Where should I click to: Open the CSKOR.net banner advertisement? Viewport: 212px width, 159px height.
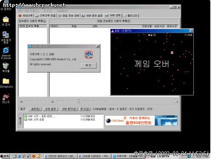tap(141, 120)
